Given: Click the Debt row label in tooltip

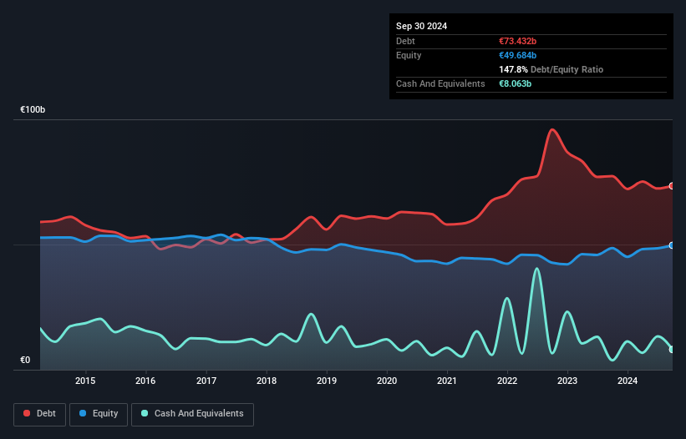Looking at the screenshot, I should click(405, 41).
